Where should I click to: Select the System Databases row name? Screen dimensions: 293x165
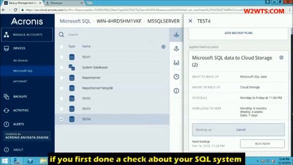click(95, 67)
